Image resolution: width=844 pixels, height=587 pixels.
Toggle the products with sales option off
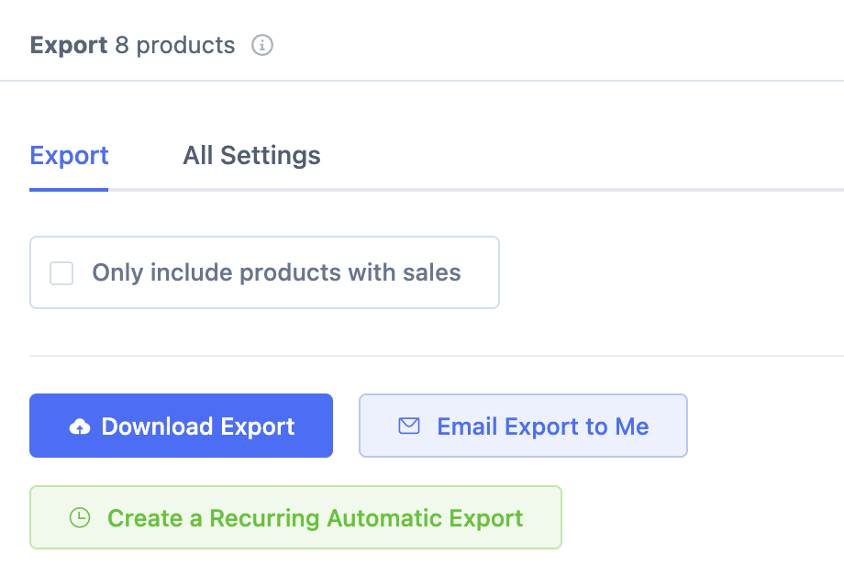coord(61,272)
